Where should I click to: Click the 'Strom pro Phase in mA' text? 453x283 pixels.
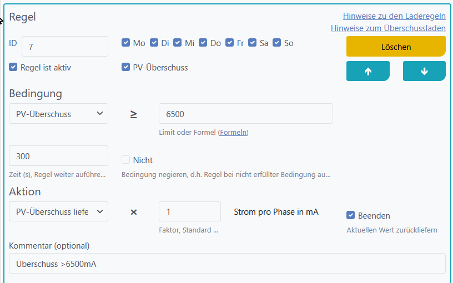point(276,212)
